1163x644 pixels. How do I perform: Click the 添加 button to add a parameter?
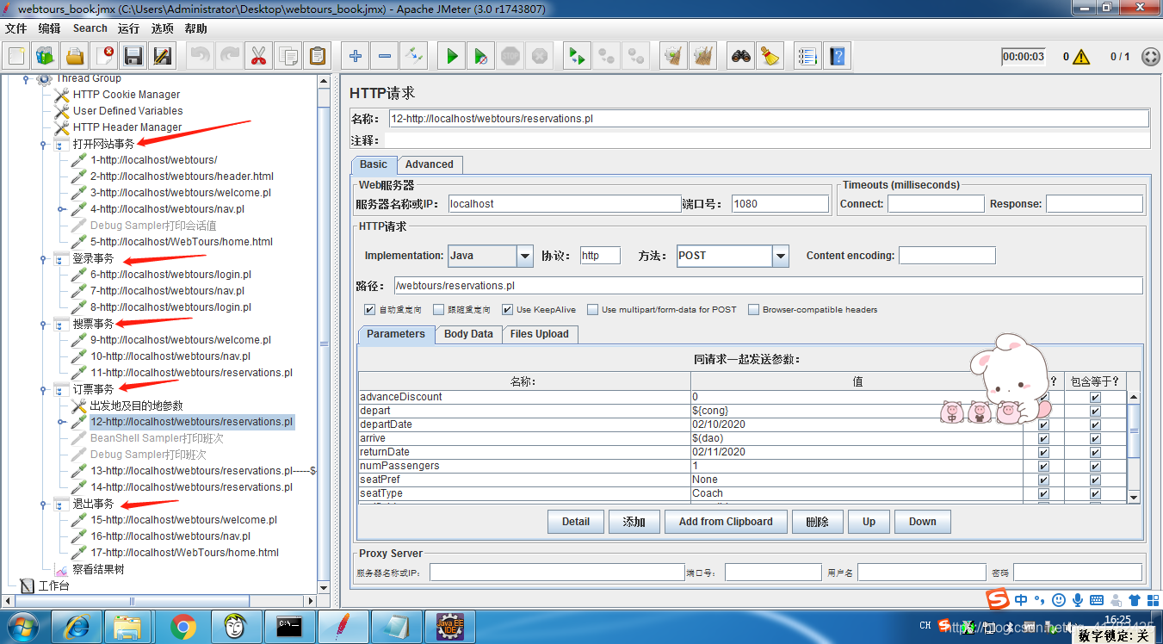pos(634,522)
